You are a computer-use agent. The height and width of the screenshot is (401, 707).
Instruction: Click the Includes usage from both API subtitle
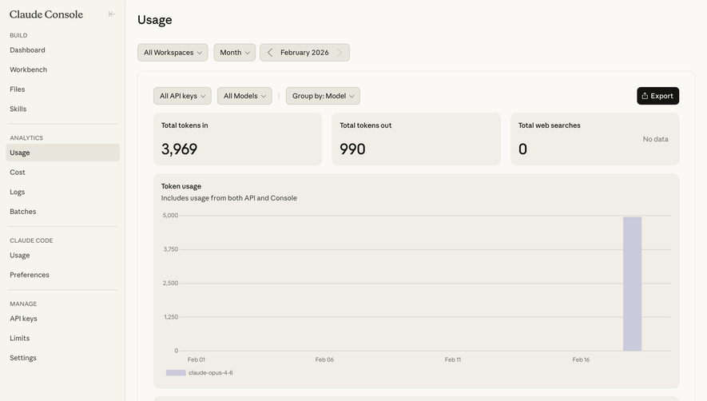[x=229, y=198]
